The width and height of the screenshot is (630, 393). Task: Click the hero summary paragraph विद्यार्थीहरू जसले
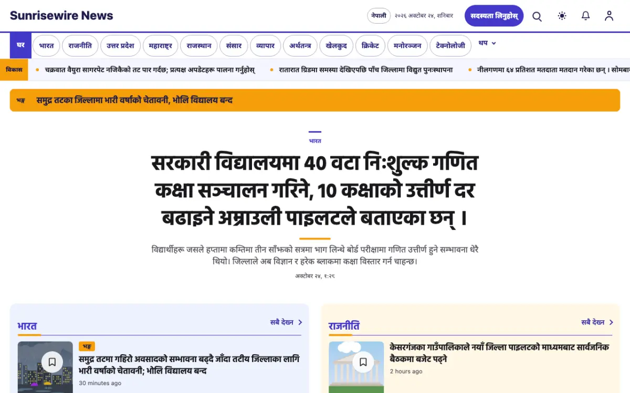315,255
